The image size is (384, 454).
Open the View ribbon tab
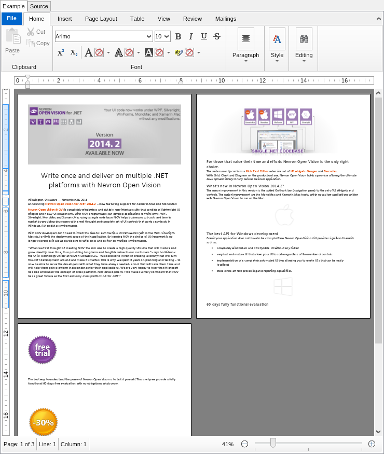click(164, 19)
